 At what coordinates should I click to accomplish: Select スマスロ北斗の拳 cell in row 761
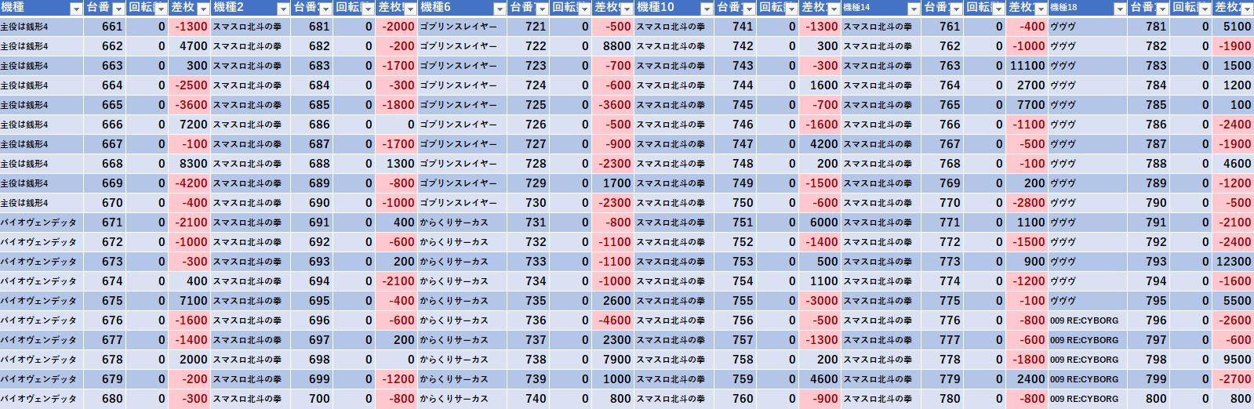881,27
